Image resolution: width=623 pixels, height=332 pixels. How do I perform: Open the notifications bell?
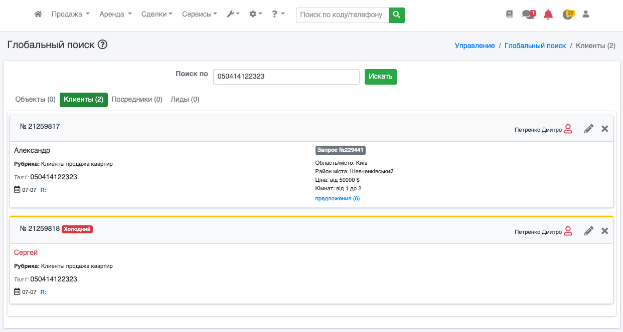pyautogui.click(x=548, y=15)
